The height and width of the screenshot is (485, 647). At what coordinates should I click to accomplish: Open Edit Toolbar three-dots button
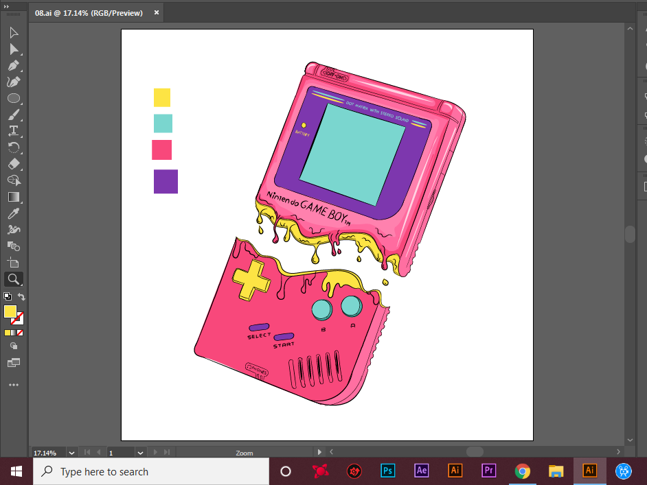14,385
